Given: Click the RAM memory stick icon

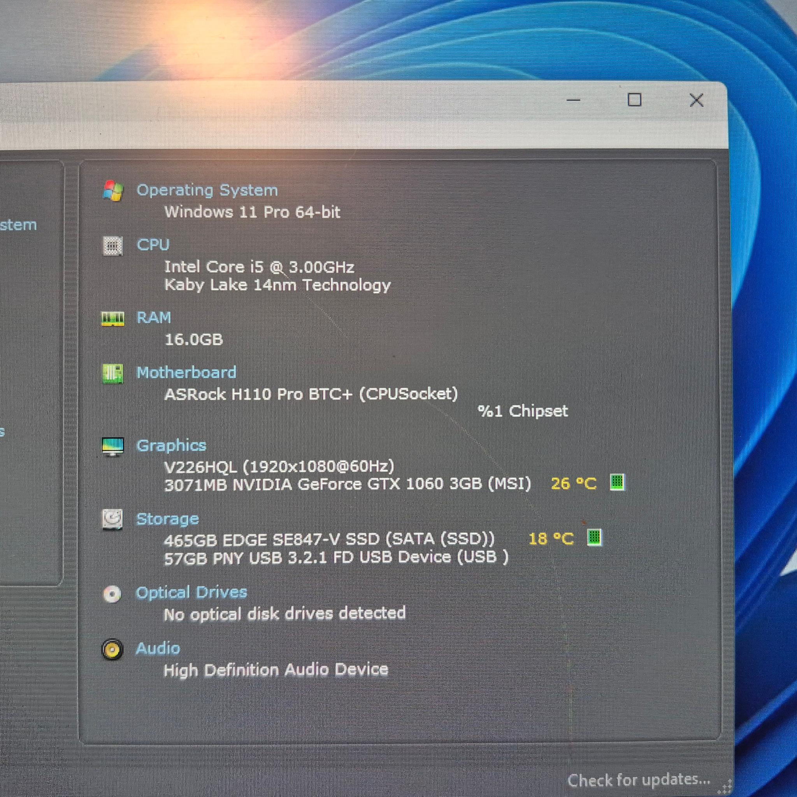Looking at the screenshot, I should pos(112,318).
